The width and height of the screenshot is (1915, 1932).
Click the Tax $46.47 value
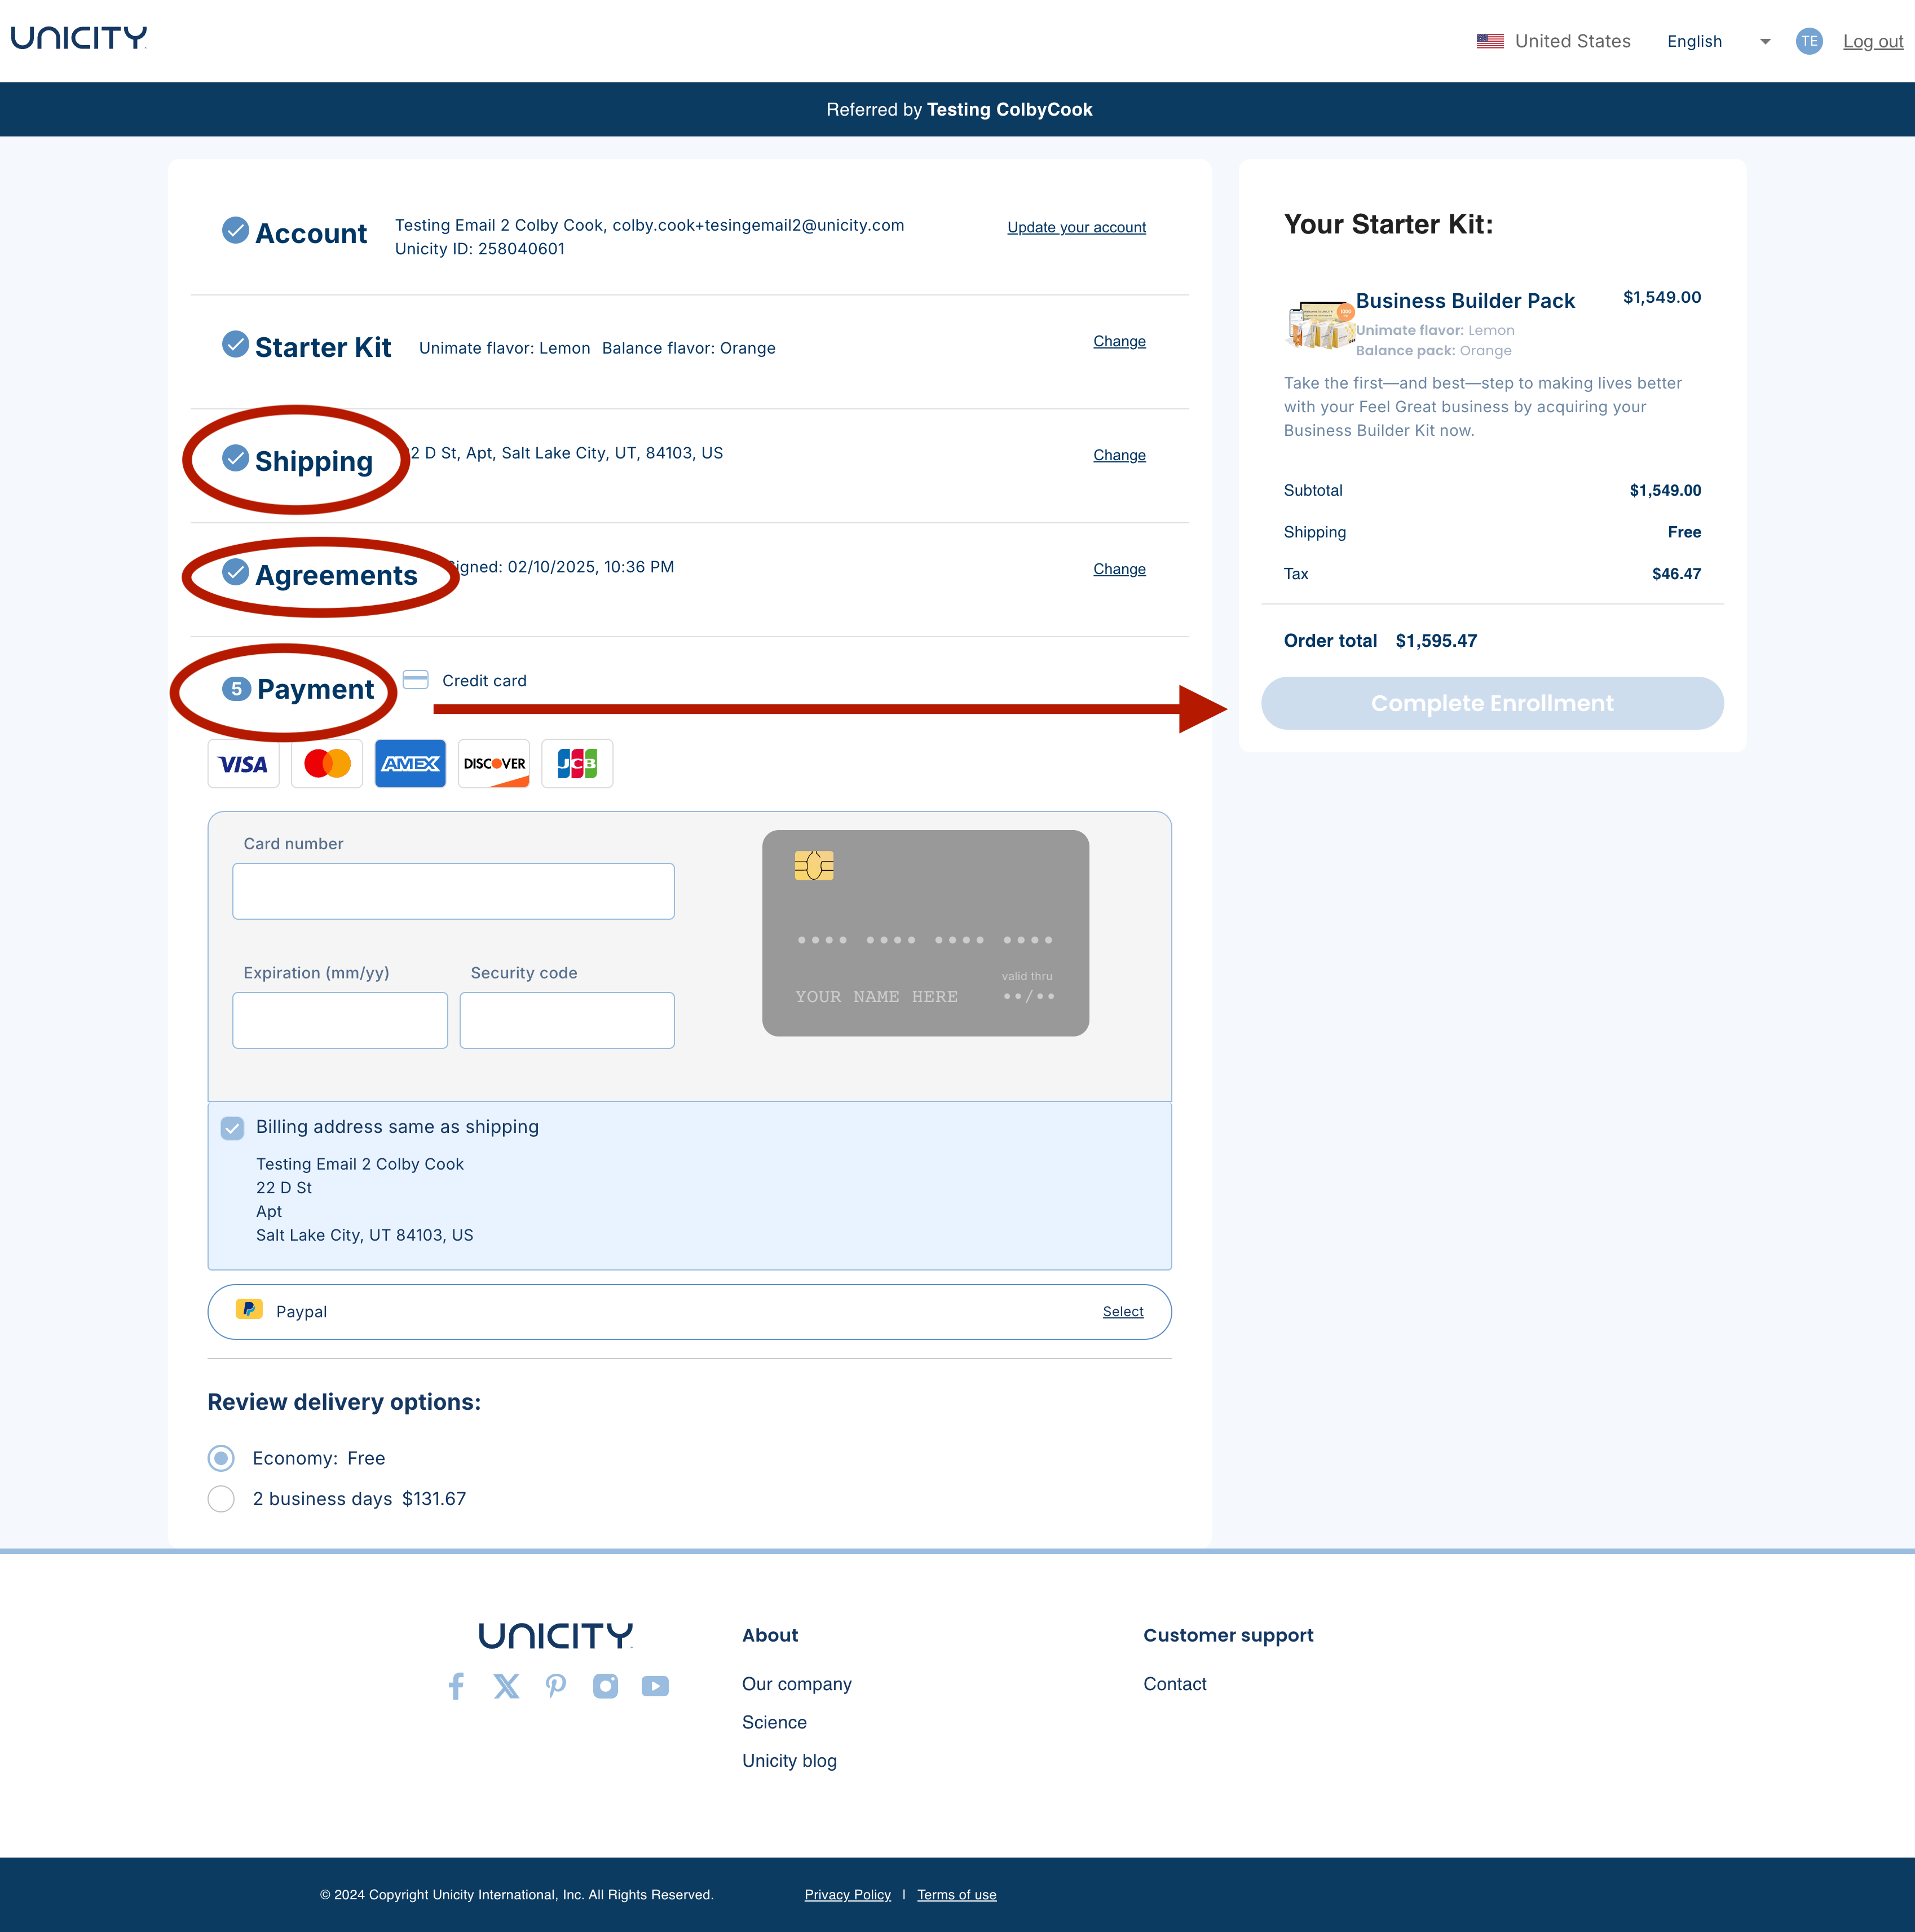pyautogui.click(x=1676, y=574)
